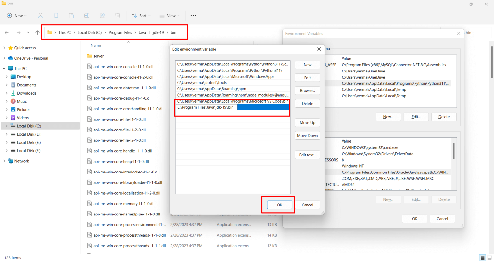The height and width of the screenshot is (261, 494).
Task: Switch to large thumbnails view icon
Action: (489, 257)
